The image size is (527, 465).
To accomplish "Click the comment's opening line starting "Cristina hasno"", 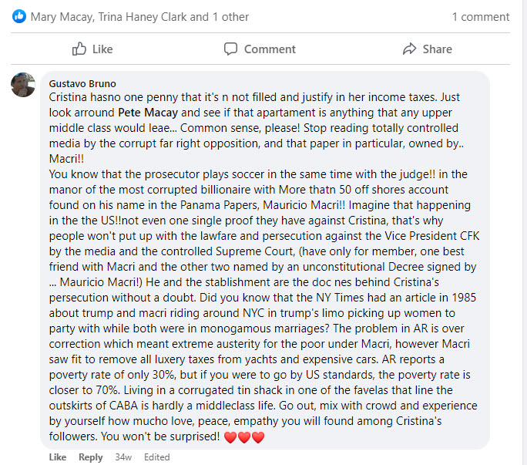I will [x=231, y=98].
